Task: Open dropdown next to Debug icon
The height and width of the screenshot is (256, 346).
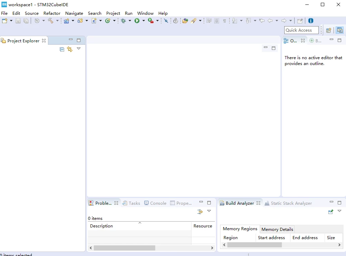Action: point(130,21)
